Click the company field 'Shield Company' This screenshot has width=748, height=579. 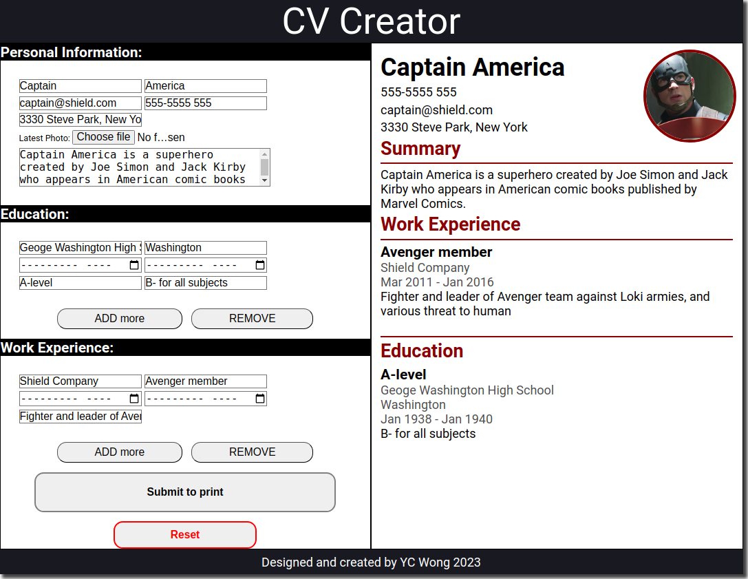tap(80, 381)
